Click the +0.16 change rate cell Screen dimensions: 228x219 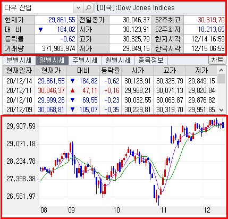[x=112, y=90]
